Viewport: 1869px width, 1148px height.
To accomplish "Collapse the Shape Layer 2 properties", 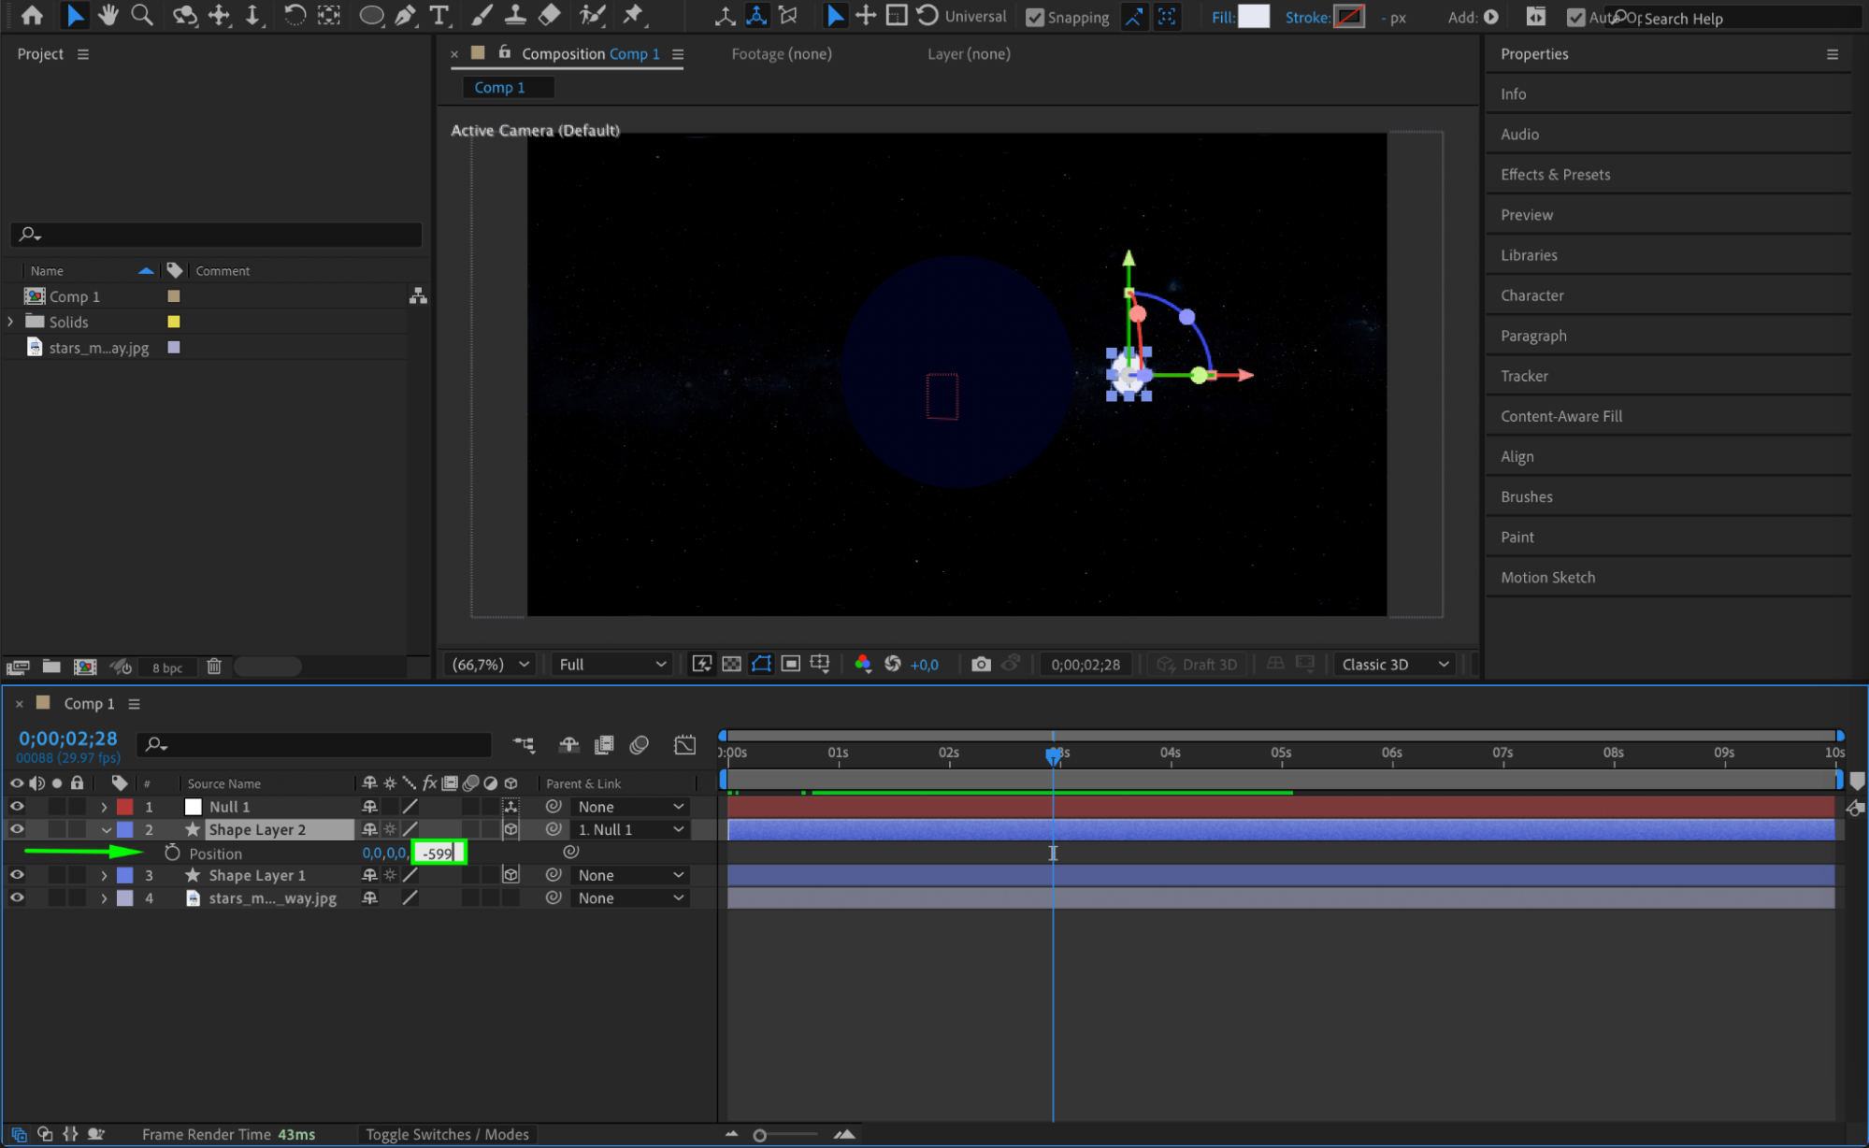I will (x=106, y=829).
